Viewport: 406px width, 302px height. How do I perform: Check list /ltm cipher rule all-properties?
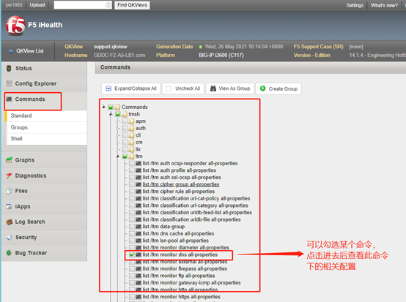pyautogui.click(x=132, y=192)
